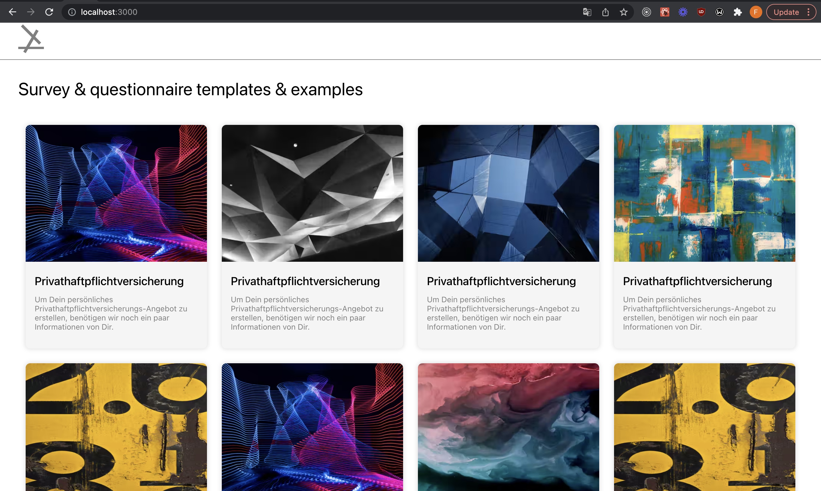The width and height of the screenshot is (821, 491).
Task: Click the blue starburst extension icon
Action: coord(683,12)
